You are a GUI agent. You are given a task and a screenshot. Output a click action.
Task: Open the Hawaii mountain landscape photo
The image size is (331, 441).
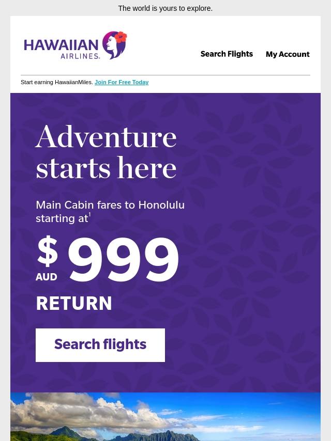click(165, 417)
